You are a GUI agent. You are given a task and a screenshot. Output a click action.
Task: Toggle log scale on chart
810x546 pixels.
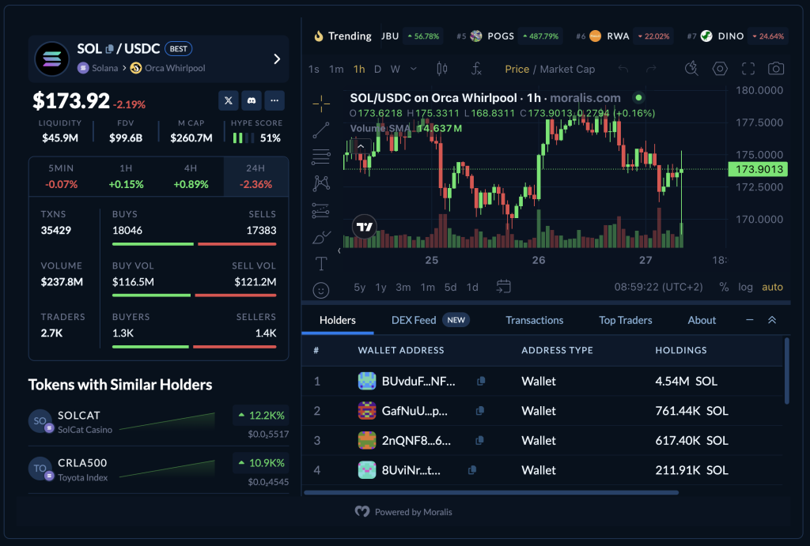745,287
